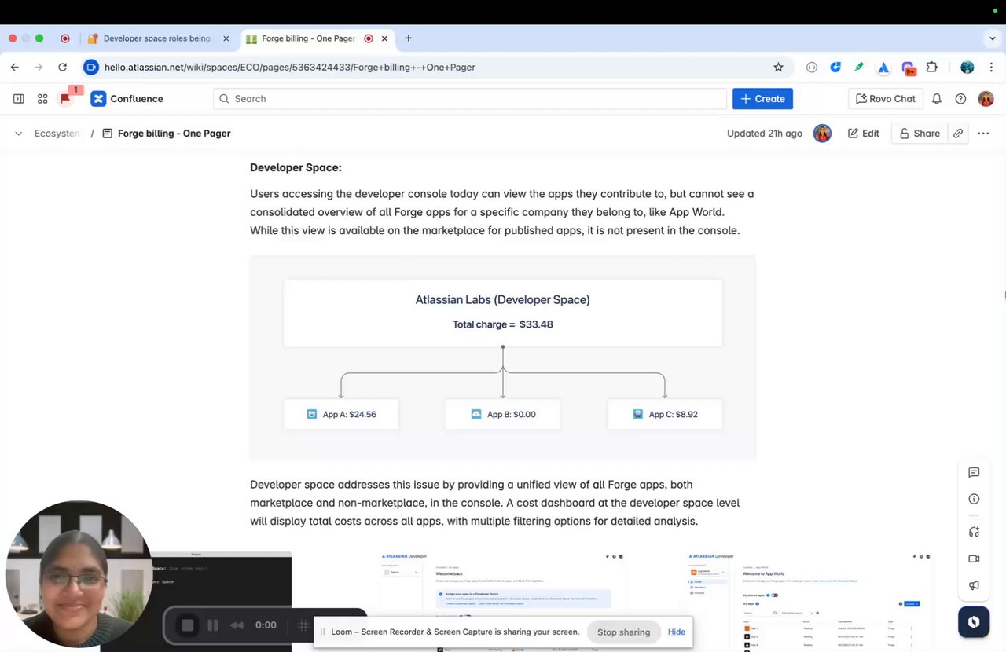Open inline comments panel icon
This screenshot has width=1006, height=652.
pyautogui.click(x=974, y=472)
